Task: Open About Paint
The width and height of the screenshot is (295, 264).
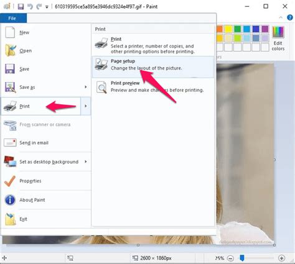Action: click(x=46, y=200)
